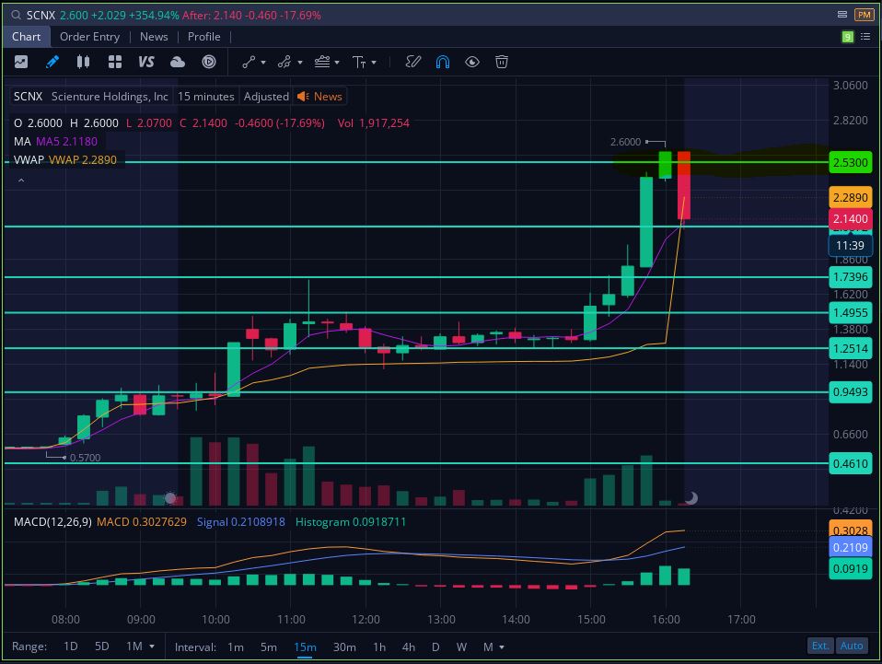The image size is (882, 664).
Task: Switch to the Profile tab
Action: click(203, 37)
